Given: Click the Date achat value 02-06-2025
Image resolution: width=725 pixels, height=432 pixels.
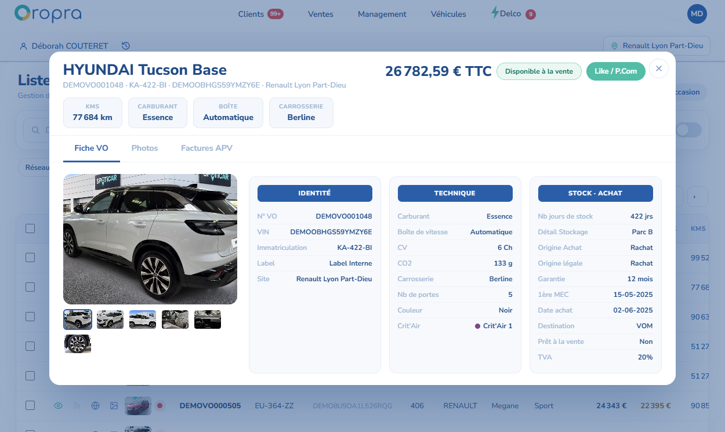Looking at the screenshot, I should click(633, 310).
